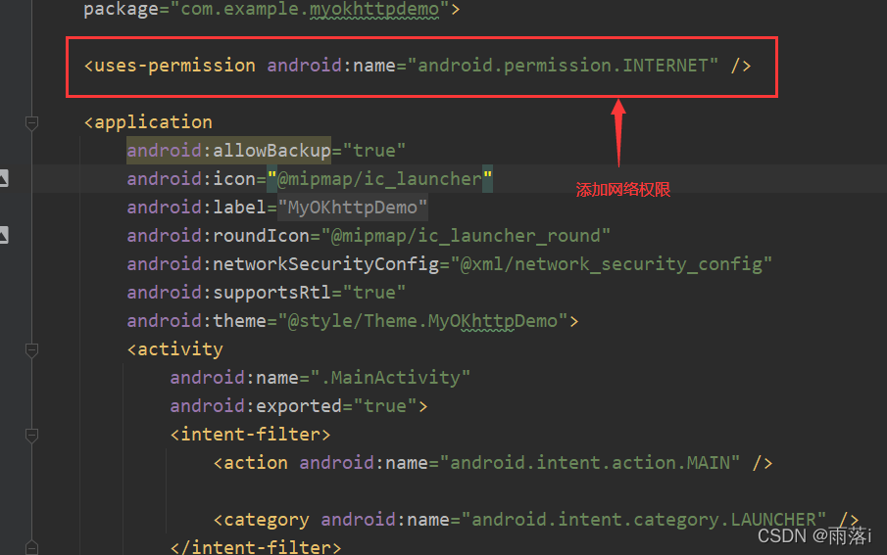The height and width of the screenshot is (555, 887).
Task: Collapse the application tag fold marker
Action: click(31, 122)
